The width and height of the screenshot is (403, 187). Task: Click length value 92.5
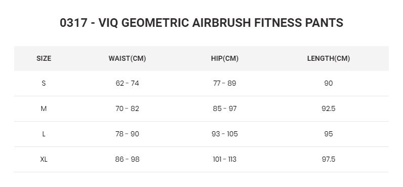[x=329, y=109]
